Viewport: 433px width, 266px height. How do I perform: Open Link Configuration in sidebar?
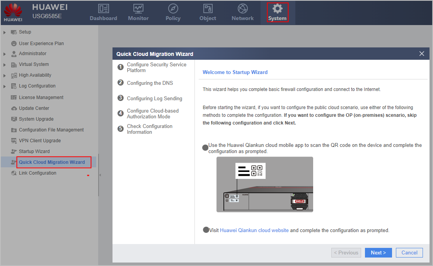tap(38, 173)
